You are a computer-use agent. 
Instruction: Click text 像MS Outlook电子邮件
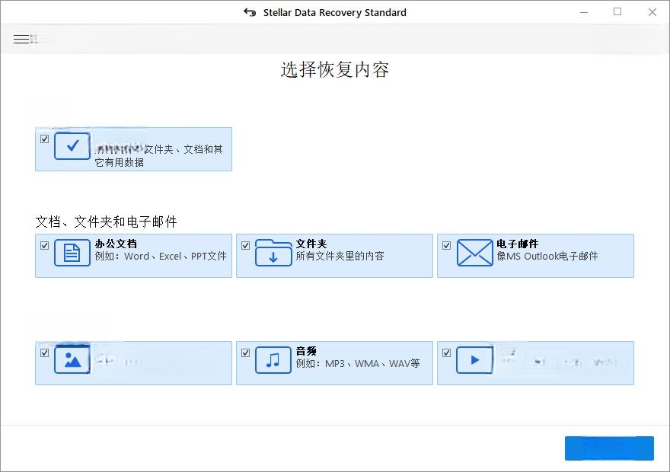tap(547, 257)
